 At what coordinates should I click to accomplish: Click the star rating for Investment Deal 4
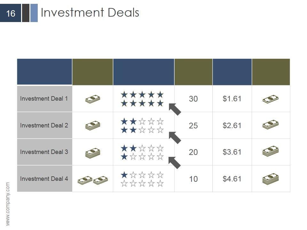(x=142, y=179)
